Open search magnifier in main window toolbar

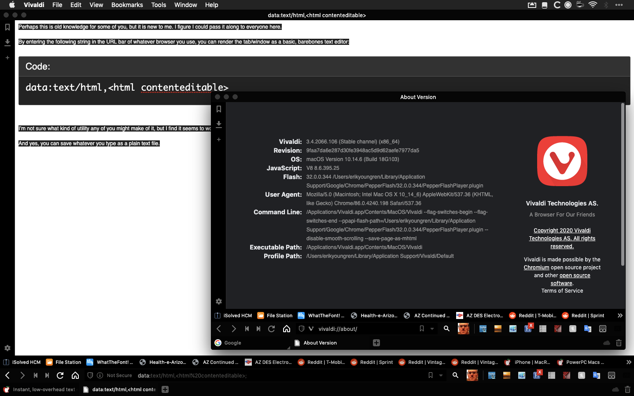(456, 375)
